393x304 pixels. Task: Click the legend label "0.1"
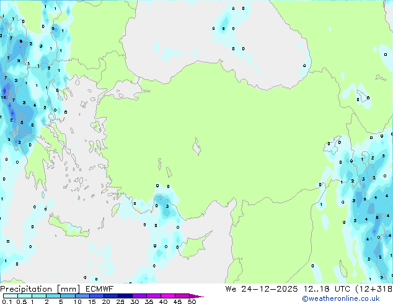tap(7, 302)
